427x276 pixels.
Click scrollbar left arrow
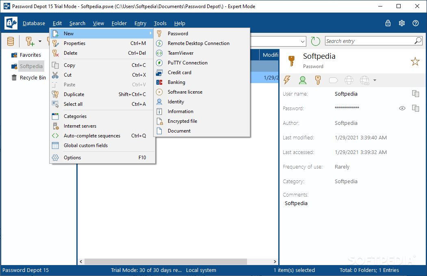[x=81, y=261]
